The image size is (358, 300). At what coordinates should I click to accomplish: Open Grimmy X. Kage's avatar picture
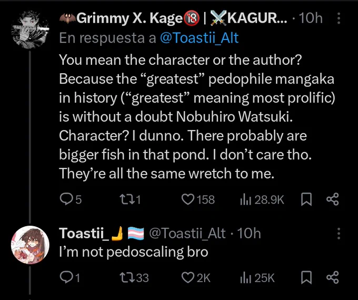click(x=30, y=30)
